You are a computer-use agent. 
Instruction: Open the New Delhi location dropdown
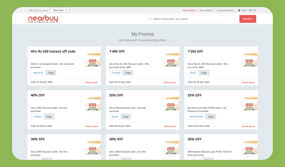(x=59, y=10)
